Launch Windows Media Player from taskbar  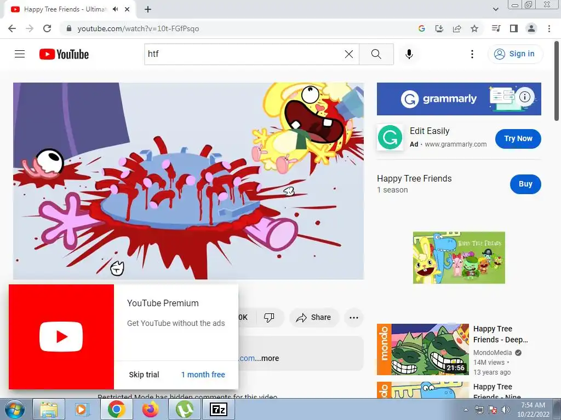82,409
